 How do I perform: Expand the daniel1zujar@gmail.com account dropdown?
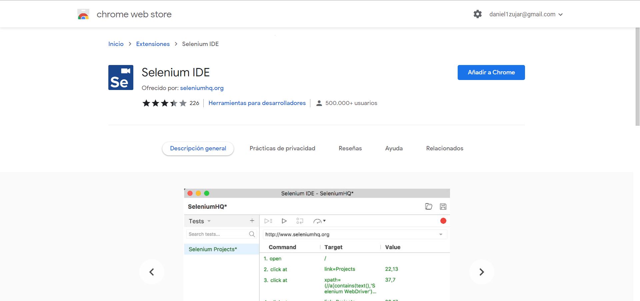(x=526, y=14)
